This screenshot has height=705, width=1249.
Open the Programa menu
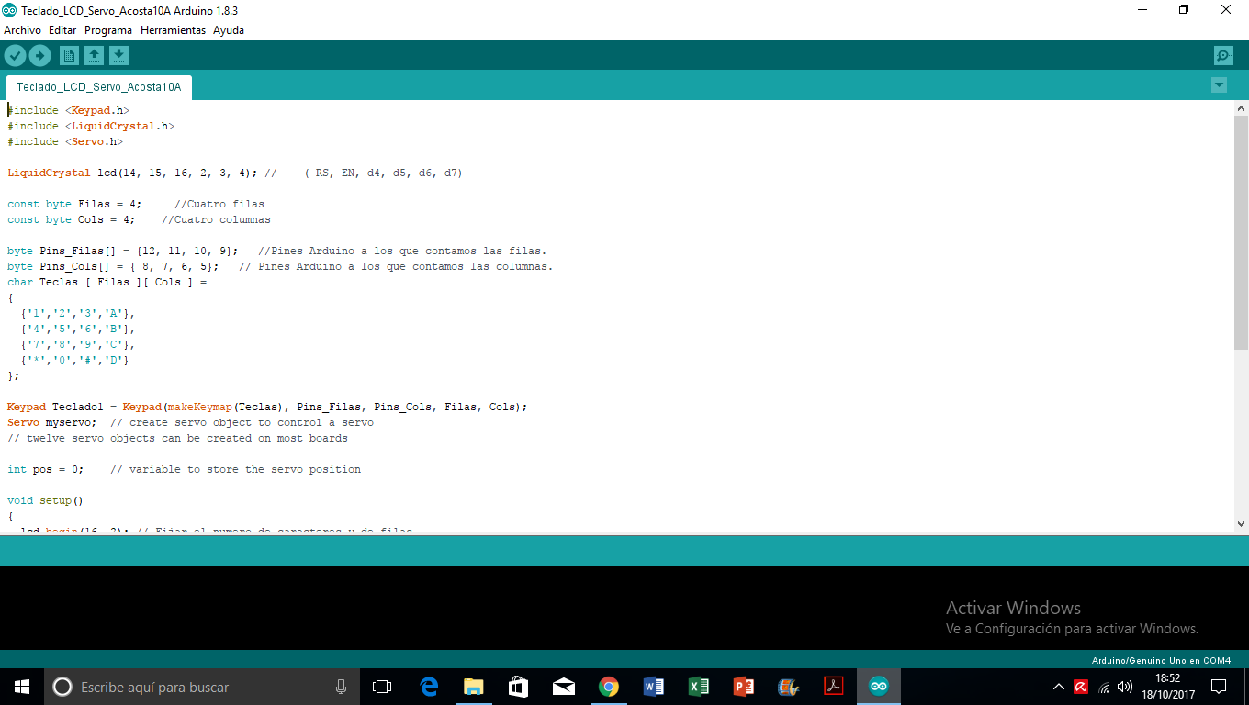[x=108, y=30]
